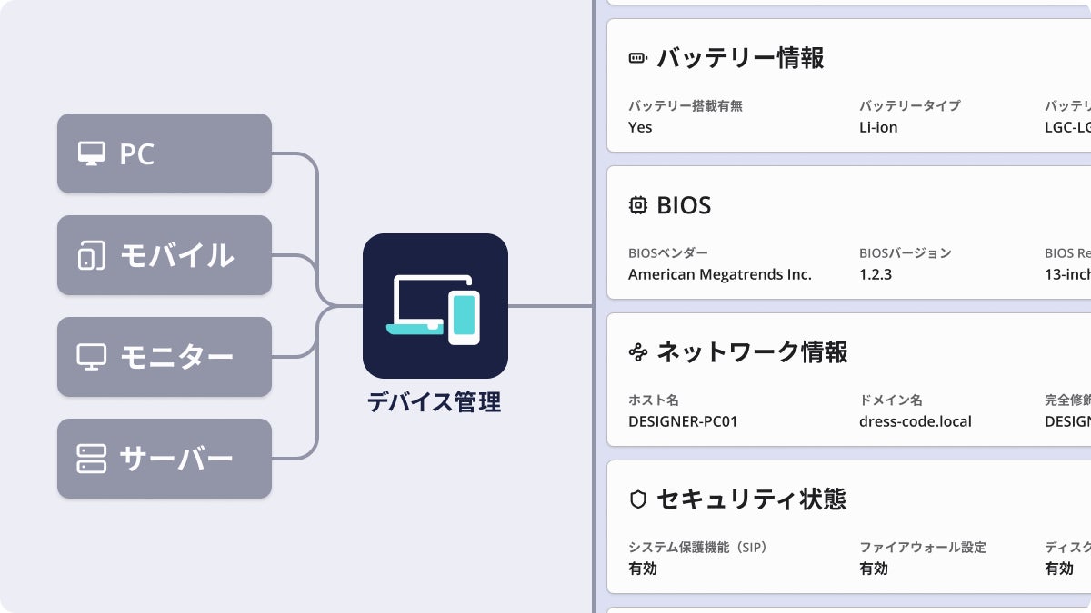Click the モニター display icon
This screenshot has height=613, width=1091.
pyautogui.click(x=91, y=357)
